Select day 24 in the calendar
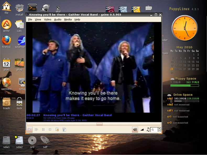 pos(172,69)
